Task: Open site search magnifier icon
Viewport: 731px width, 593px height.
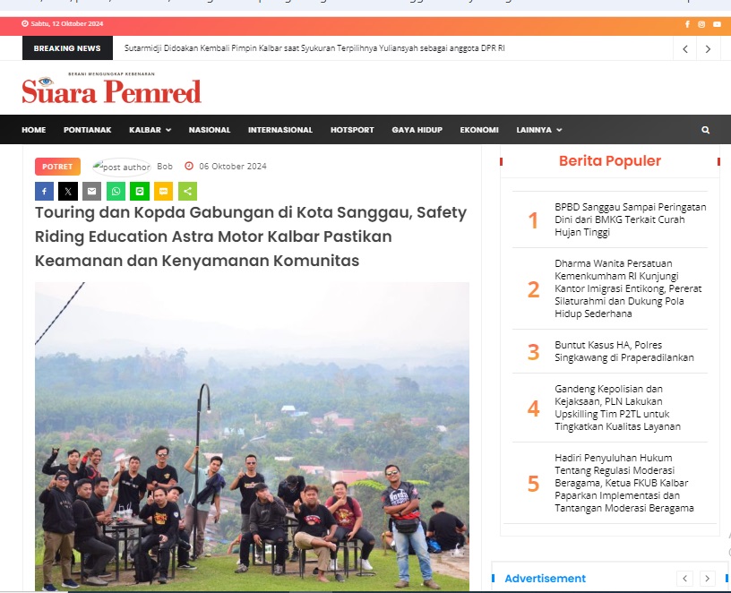Action: 705,130
